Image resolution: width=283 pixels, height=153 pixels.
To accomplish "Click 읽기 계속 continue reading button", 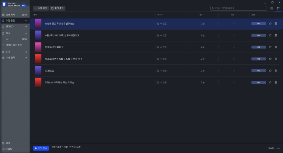I will coord(41,148).
